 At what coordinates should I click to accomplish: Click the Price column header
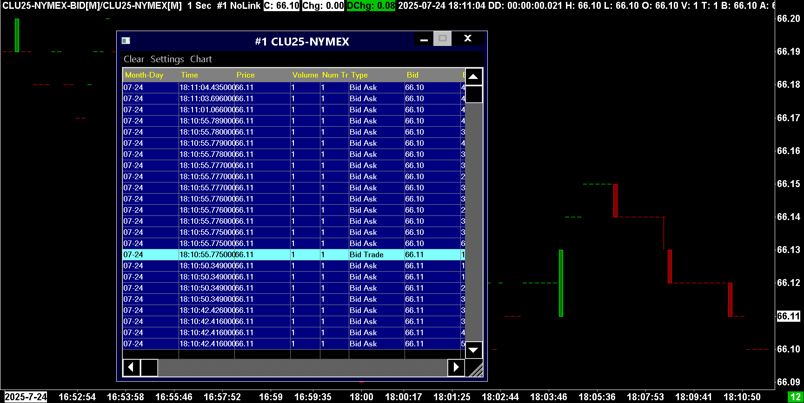(262, 75)
